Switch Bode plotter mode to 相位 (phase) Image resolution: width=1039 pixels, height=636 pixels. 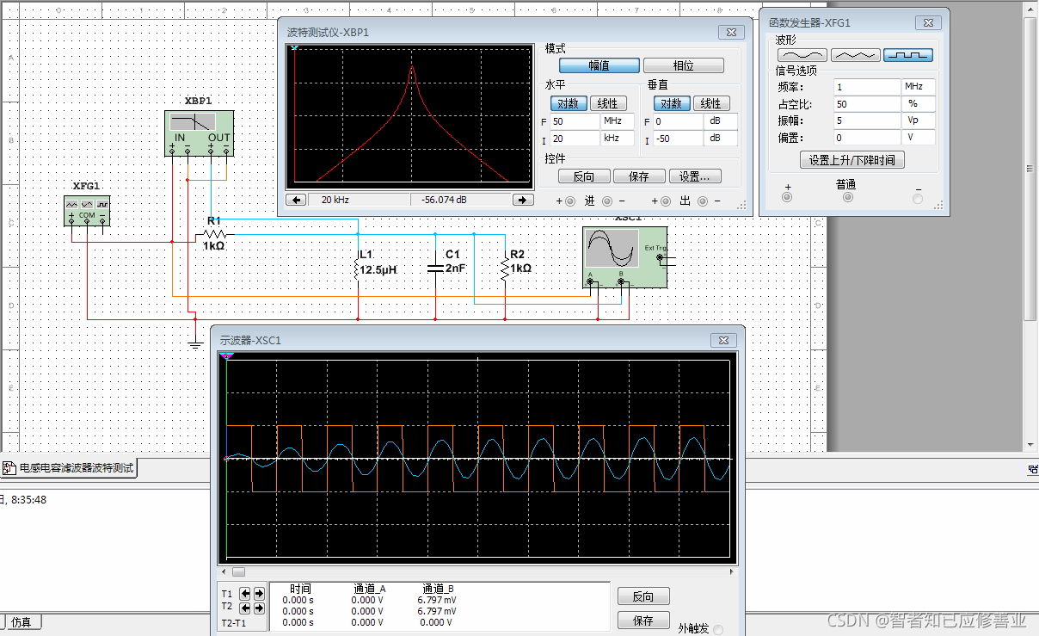pos(684,65)
